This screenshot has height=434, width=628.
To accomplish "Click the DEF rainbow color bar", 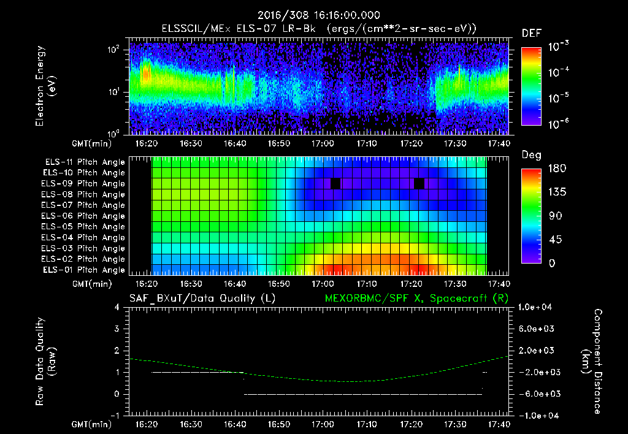I will click(531, 86).
